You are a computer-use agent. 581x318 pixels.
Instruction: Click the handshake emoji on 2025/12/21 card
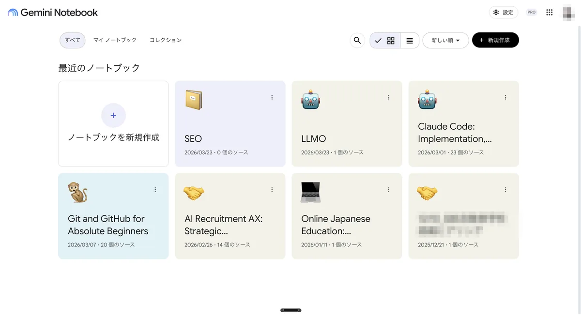pyautogui.click(x=427, y=193)
